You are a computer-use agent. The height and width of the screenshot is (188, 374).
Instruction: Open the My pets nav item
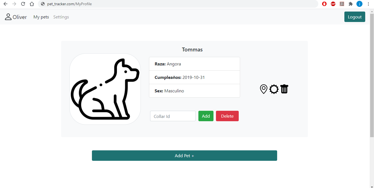click(41, 17)
